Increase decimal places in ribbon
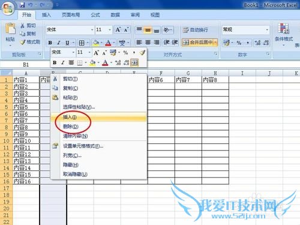Viewport: 300px width, 225px height. pos(257,43)
